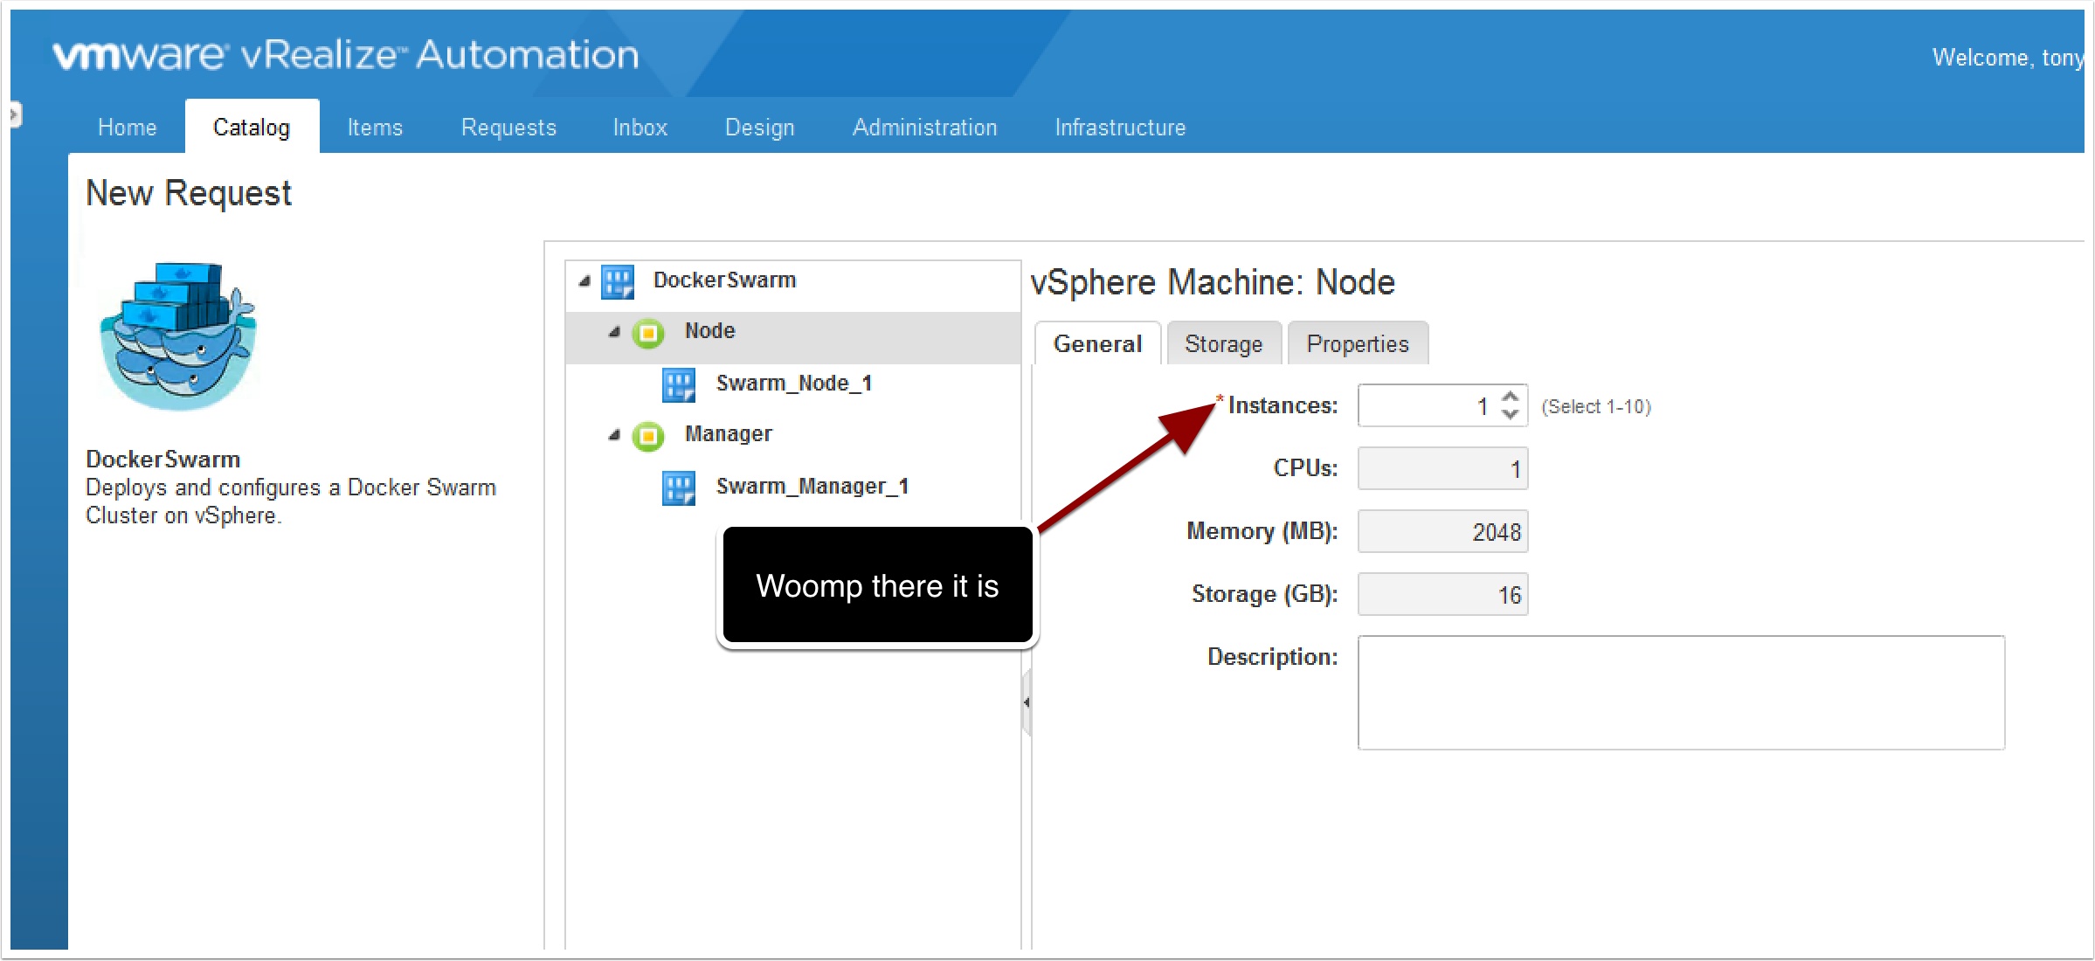Open the Catalog tab
Screen dimensions: 2095x961
click(252, 128)
